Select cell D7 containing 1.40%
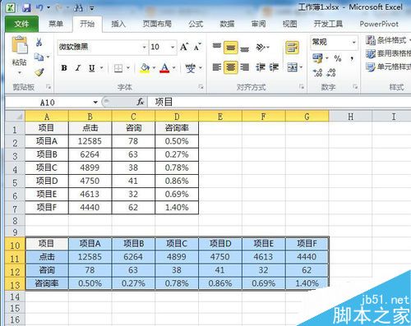 [x=177, y=208]
